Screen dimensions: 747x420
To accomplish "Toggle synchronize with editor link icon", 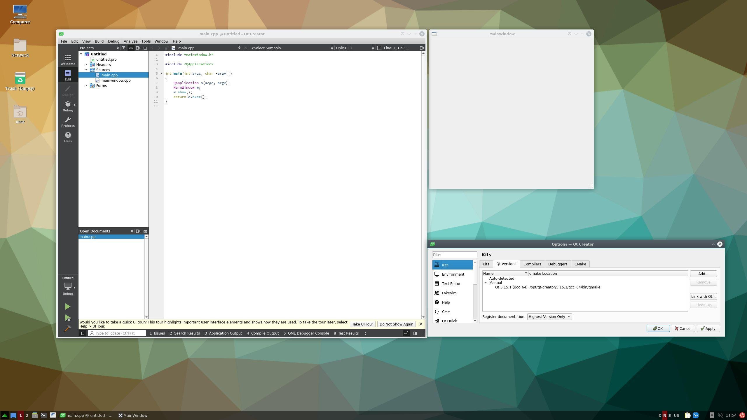I will [131, 48].
